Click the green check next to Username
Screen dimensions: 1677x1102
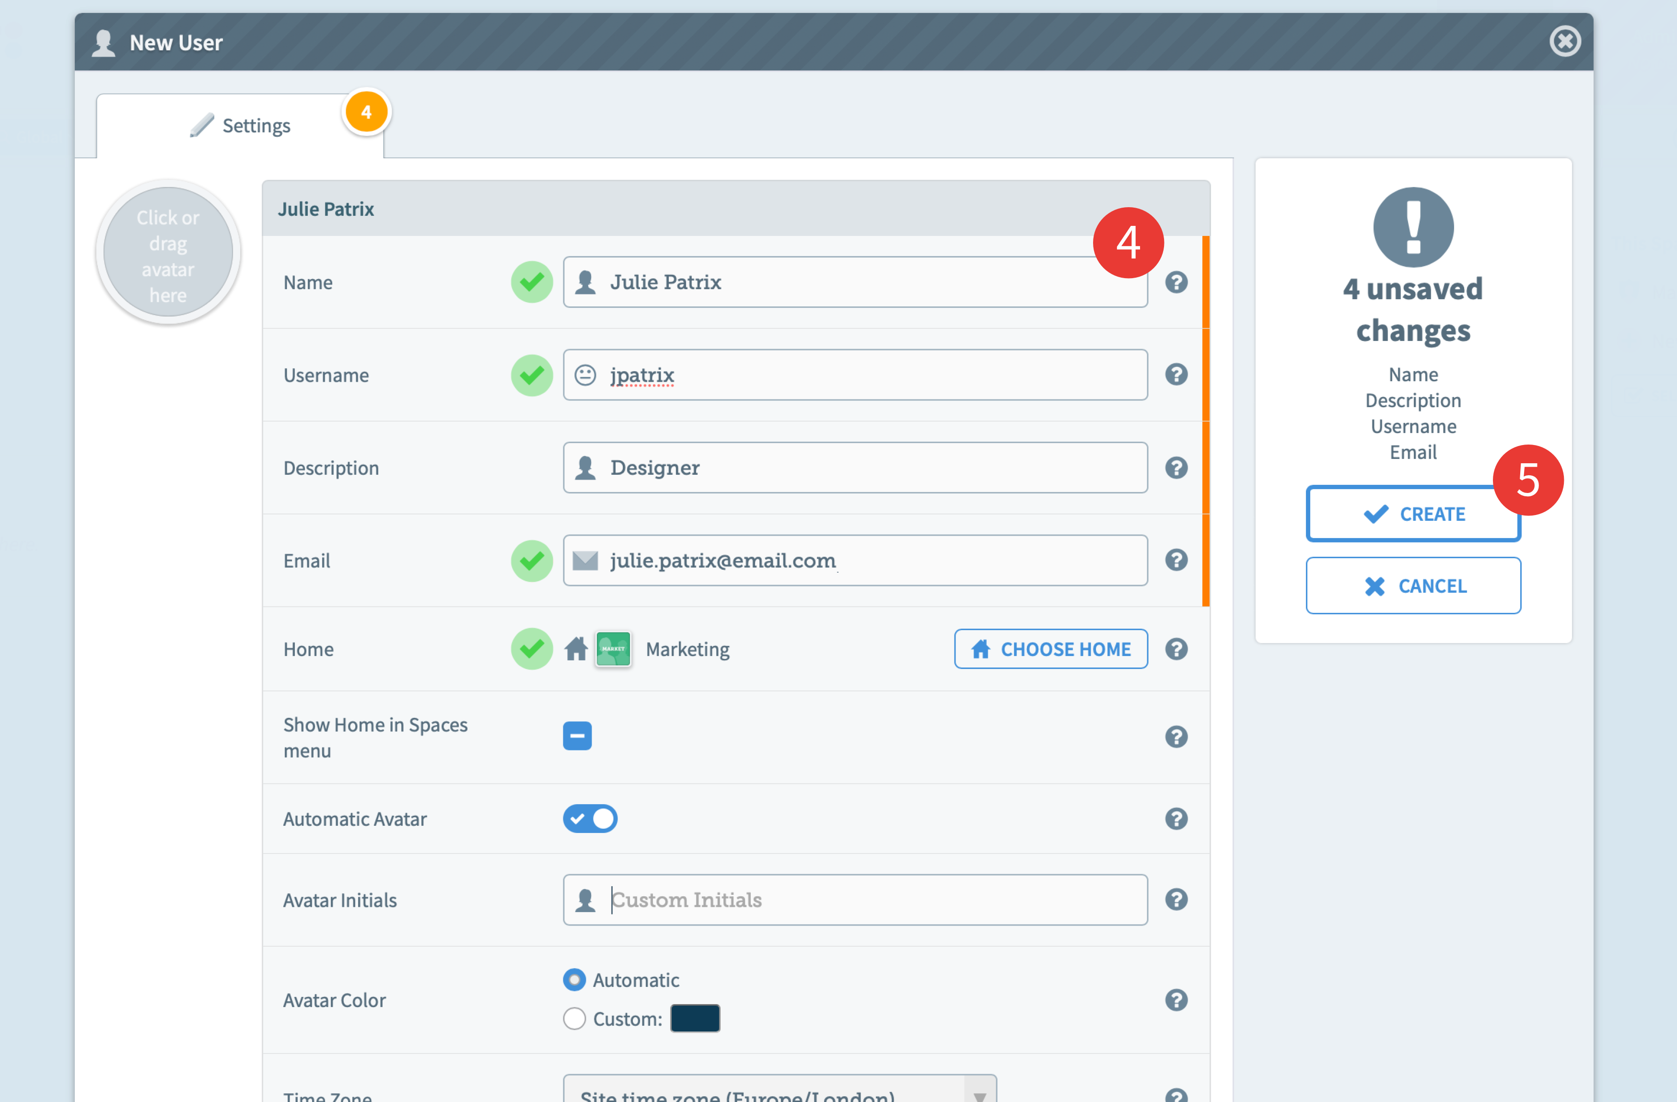point(531,375)
